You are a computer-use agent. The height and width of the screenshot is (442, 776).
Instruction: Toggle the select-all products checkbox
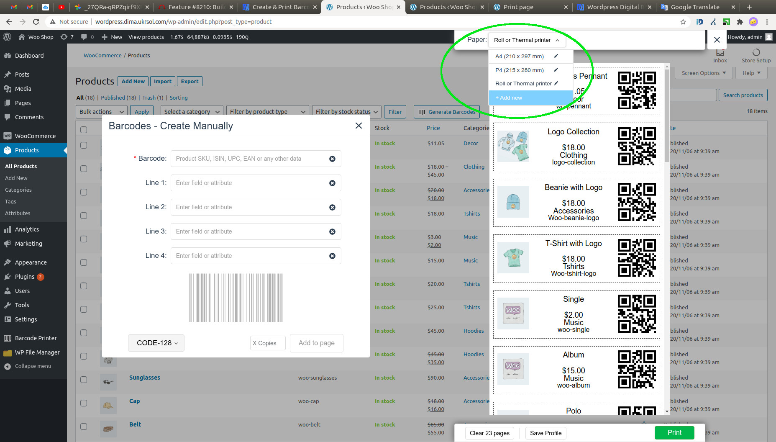tap(84, 130)
